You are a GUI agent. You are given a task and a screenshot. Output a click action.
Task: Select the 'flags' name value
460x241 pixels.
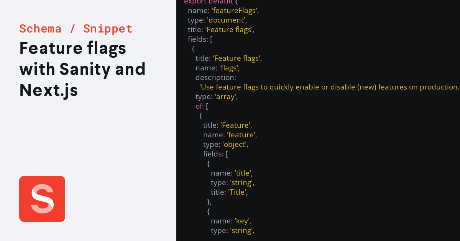[229, 68]
